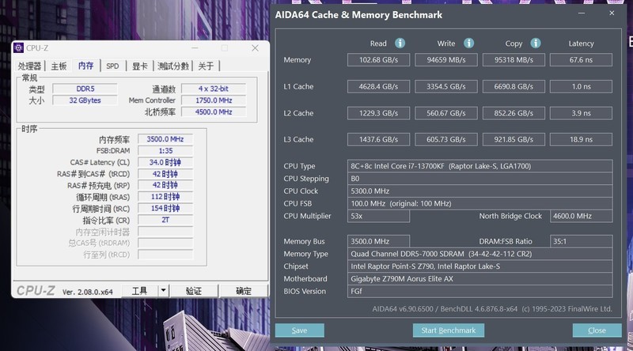Click the L3 Cache Copy value 921.85 GB/s
Screen dimensions: 633x351
[x=514, y=139]
